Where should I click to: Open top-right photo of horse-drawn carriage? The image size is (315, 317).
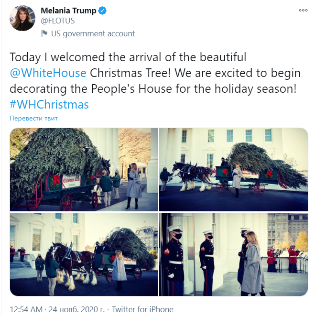[234, 170]
